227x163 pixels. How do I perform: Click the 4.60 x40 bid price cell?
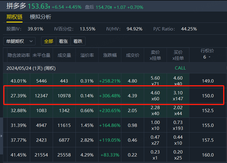(178, 81)
